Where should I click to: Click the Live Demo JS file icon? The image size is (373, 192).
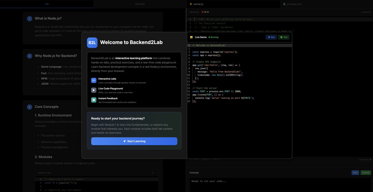[x=191, y=37]
